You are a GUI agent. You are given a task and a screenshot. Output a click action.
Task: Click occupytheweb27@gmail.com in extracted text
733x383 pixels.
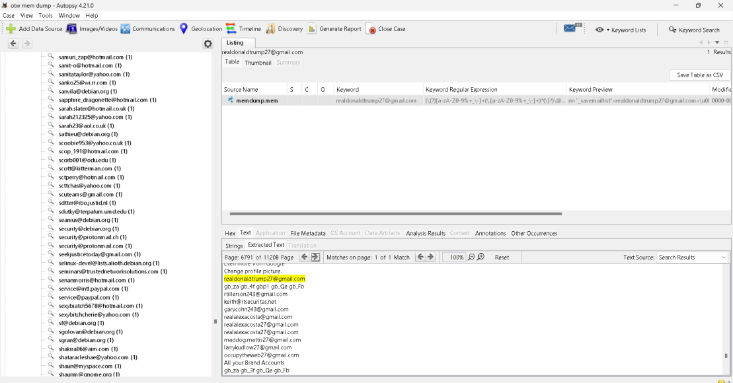point(261,355)
